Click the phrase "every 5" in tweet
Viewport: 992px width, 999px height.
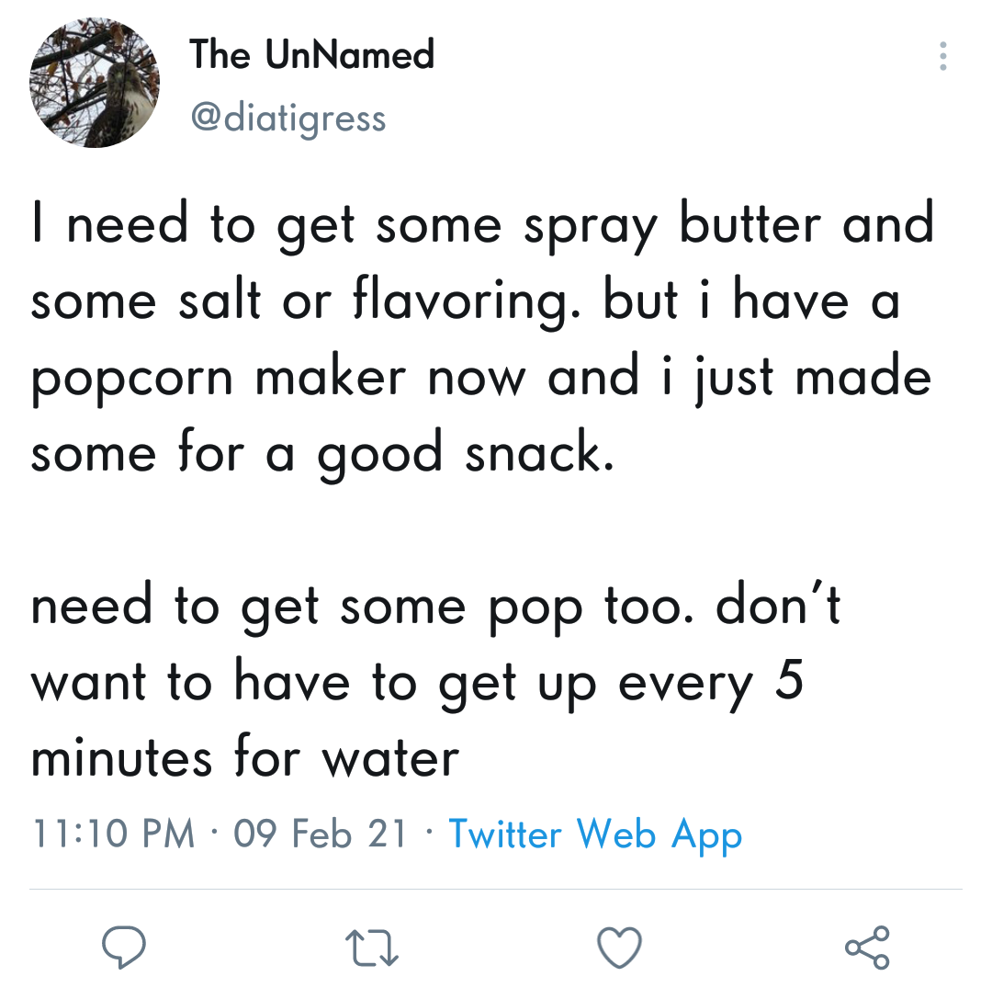coord(711,682)
